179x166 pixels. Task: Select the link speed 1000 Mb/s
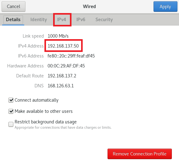[58, 36]
